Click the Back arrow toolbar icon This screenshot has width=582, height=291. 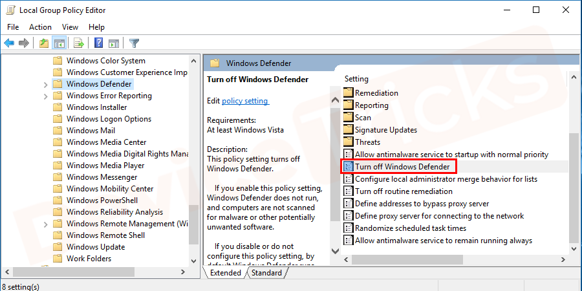coord(9,43)
